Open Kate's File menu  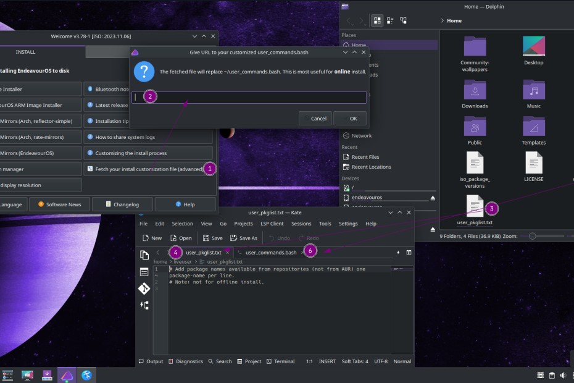pos(143,224)
